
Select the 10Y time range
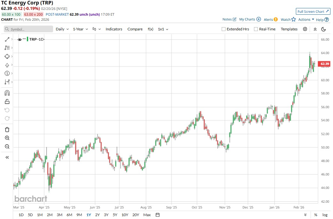coord(125,215)
